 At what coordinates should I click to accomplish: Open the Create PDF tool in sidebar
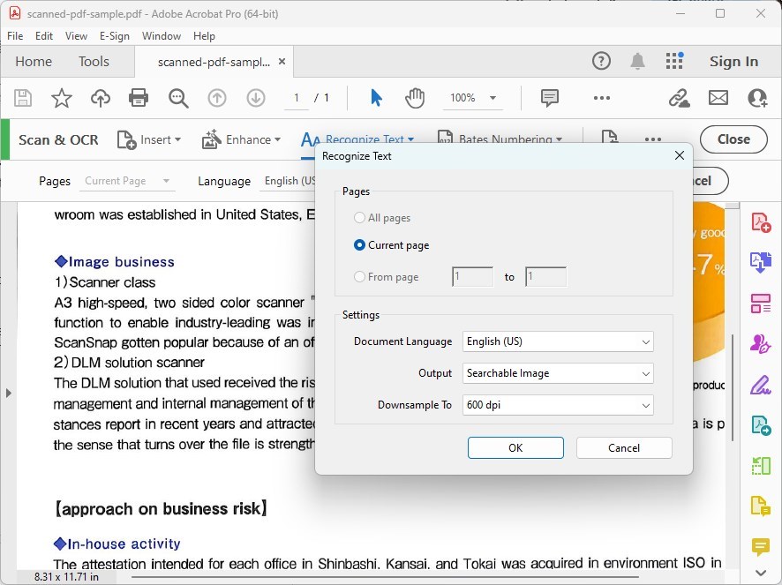pyautogui.click(x=761, y=222)
